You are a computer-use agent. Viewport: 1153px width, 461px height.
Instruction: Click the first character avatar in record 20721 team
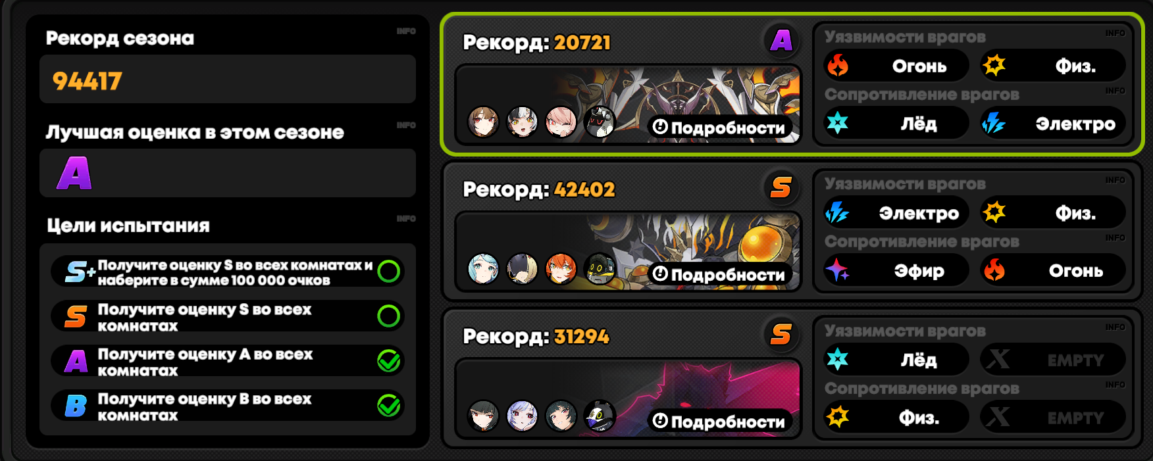click(x=483, y=122)
